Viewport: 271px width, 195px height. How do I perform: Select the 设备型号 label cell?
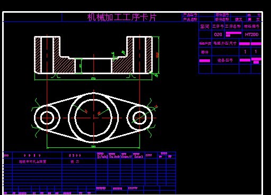[225, 60]
